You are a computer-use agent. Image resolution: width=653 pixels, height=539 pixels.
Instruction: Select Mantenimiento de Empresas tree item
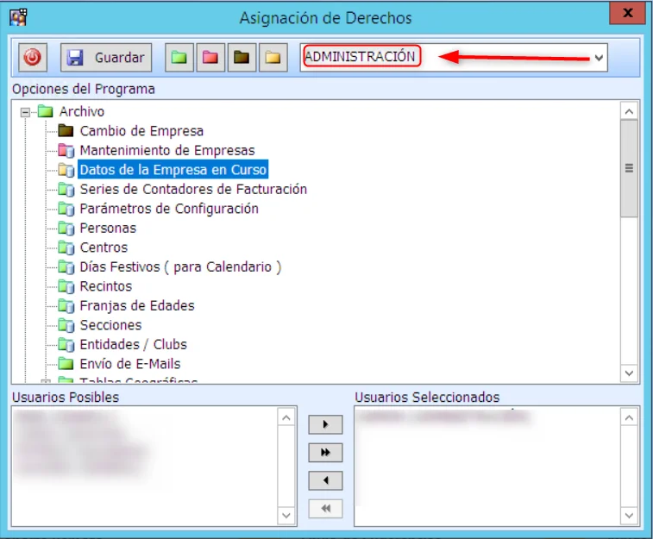(167, 151)
